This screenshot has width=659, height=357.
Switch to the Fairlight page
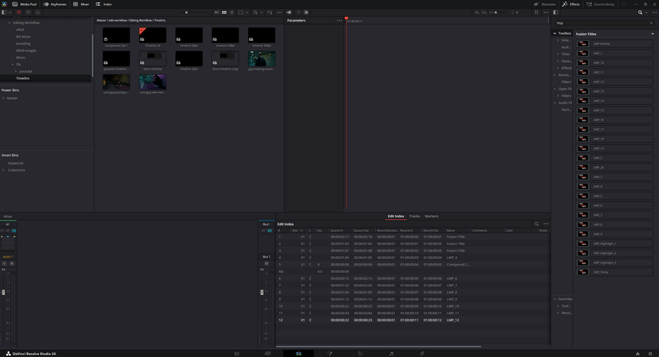(391, 353)
